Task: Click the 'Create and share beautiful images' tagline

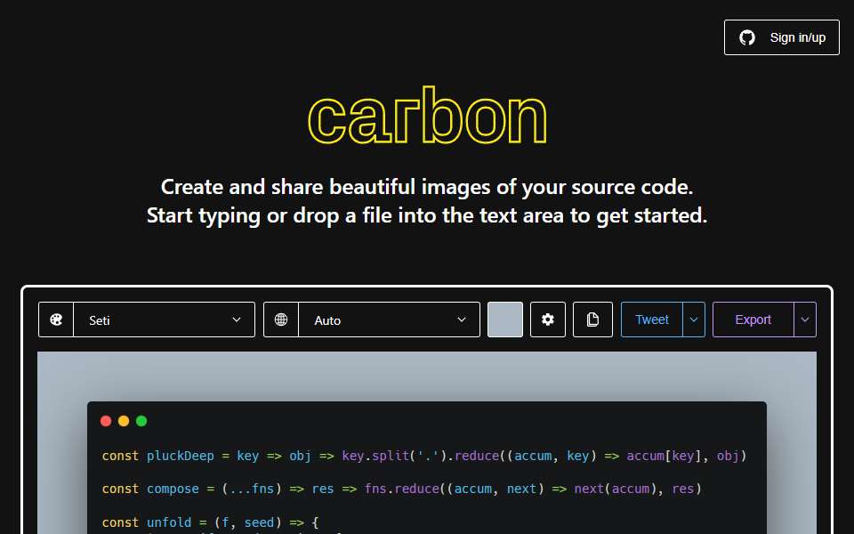Action: (427, 187)
